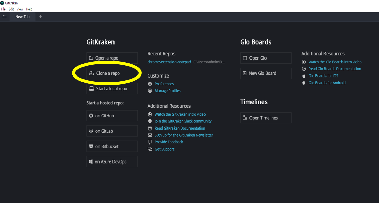Click the question mark icon beside Glo Boards Documentation

pyautogui.click(x=304, y=69)
